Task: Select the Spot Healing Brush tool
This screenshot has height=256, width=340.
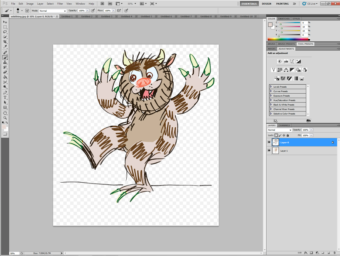Action: pyautogui.click(x=5, y=52)
